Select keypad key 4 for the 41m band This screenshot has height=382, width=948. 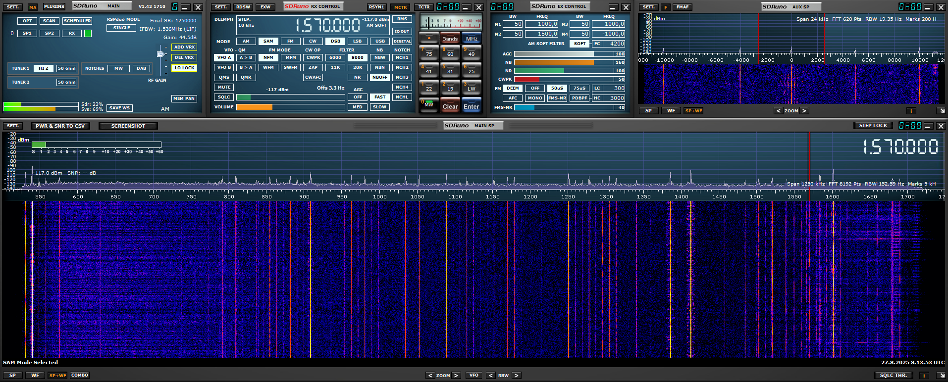[x=429, y=70]
